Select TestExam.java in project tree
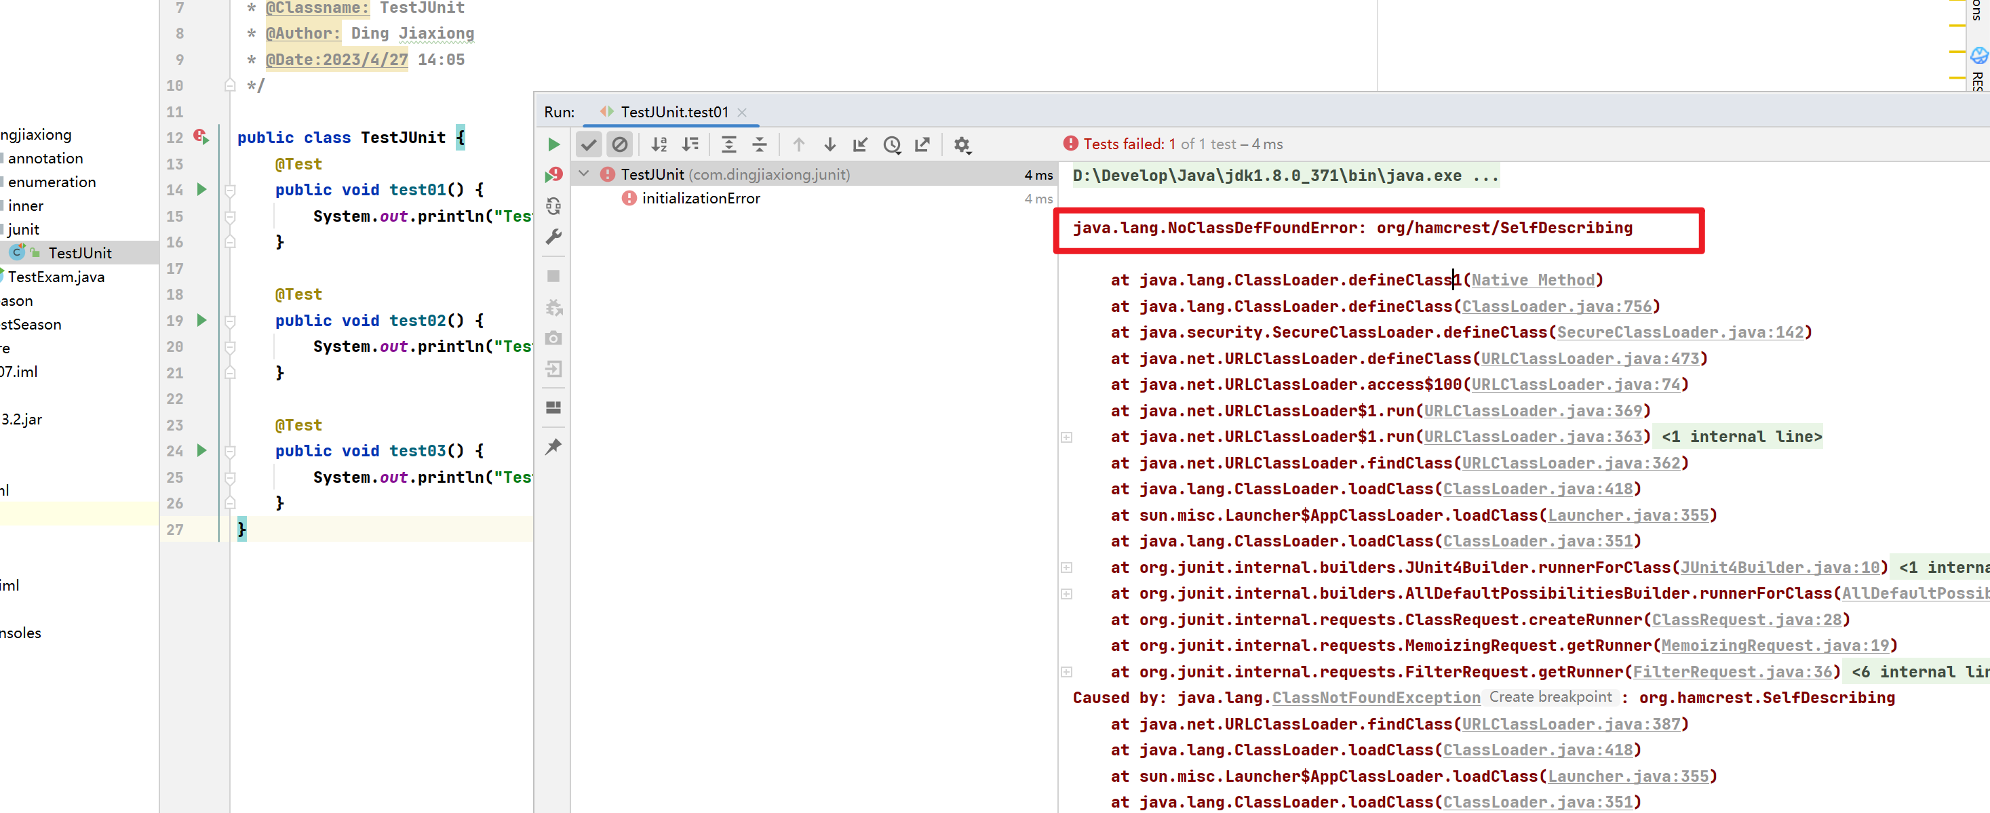 [56, 277]
